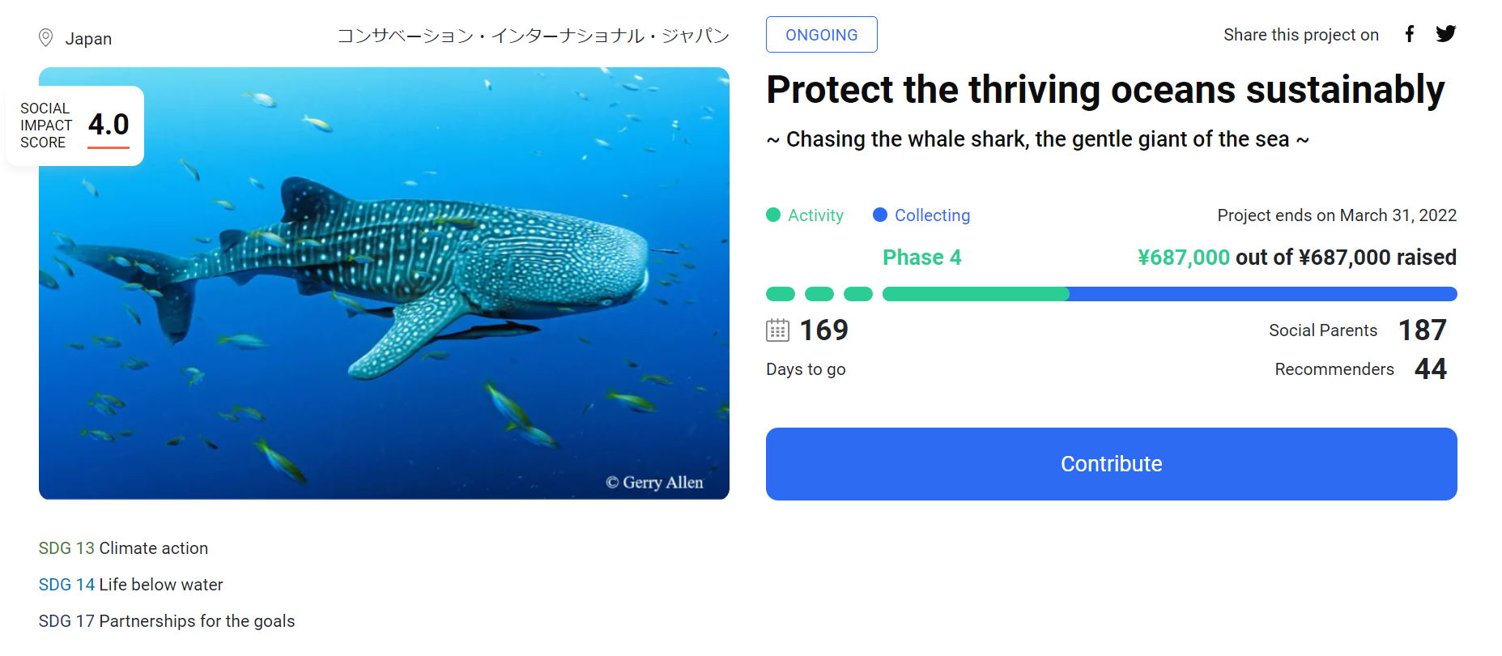Click the blue Collecting legend dot
The width and height of the screenshot is (1502, 656).
point(880,215)
